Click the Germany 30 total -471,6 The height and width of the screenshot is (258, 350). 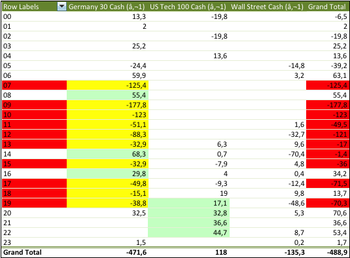point(107,252)
